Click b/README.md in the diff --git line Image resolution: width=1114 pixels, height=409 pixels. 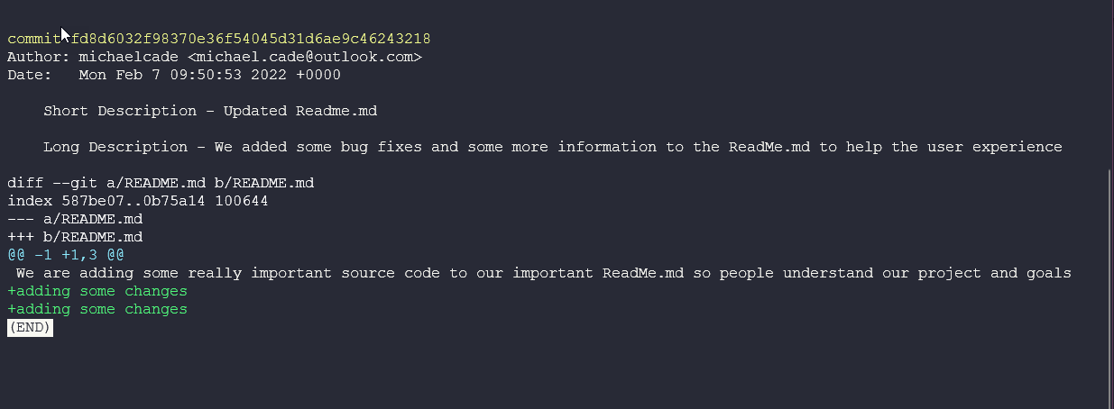[x=264, y=183]
